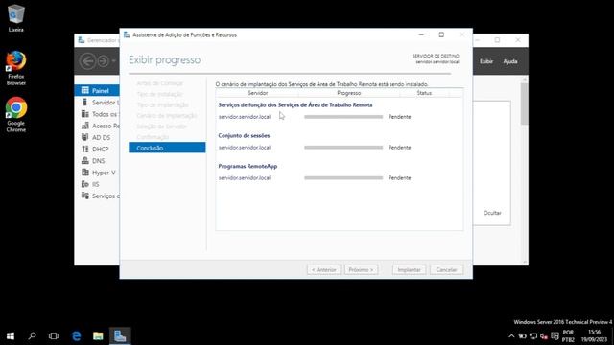Open Google Chrome desktop shortcut
The image size is (614, 345).
pyautogui.click(x=15, y=115)
